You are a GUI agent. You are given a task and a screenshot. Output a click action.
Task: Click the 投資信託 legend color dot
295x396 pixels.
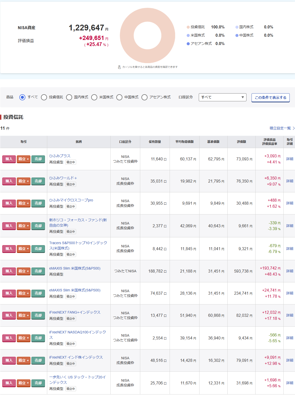pos(188,27)
